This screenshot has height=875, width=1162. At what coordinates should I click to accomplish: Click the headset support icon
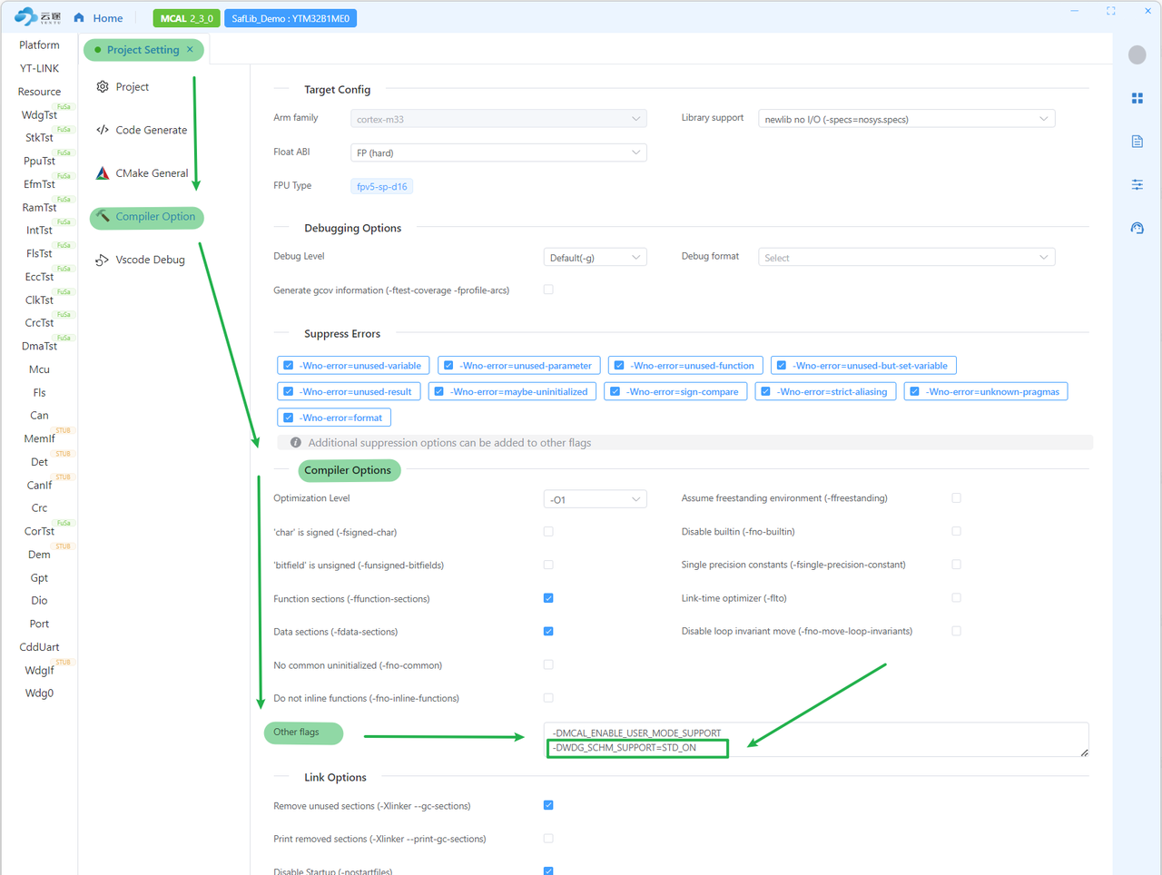pos(1137,229)
